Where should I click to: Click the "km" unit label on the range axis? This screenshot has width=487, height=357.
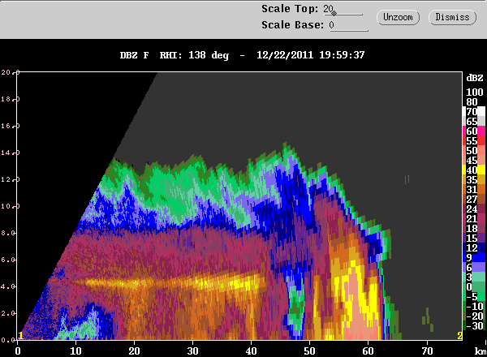coord(481,351)
